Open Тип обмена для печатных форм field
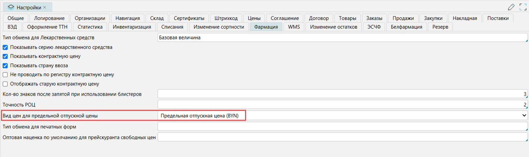This screenshot has width=529, height=157. pos(342,127)
